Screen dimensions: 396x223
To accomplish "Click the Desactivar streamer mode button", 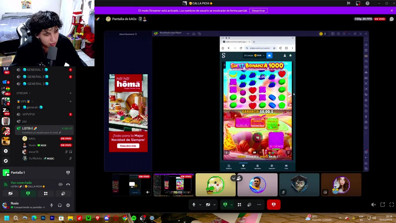I will click(258, 11).
